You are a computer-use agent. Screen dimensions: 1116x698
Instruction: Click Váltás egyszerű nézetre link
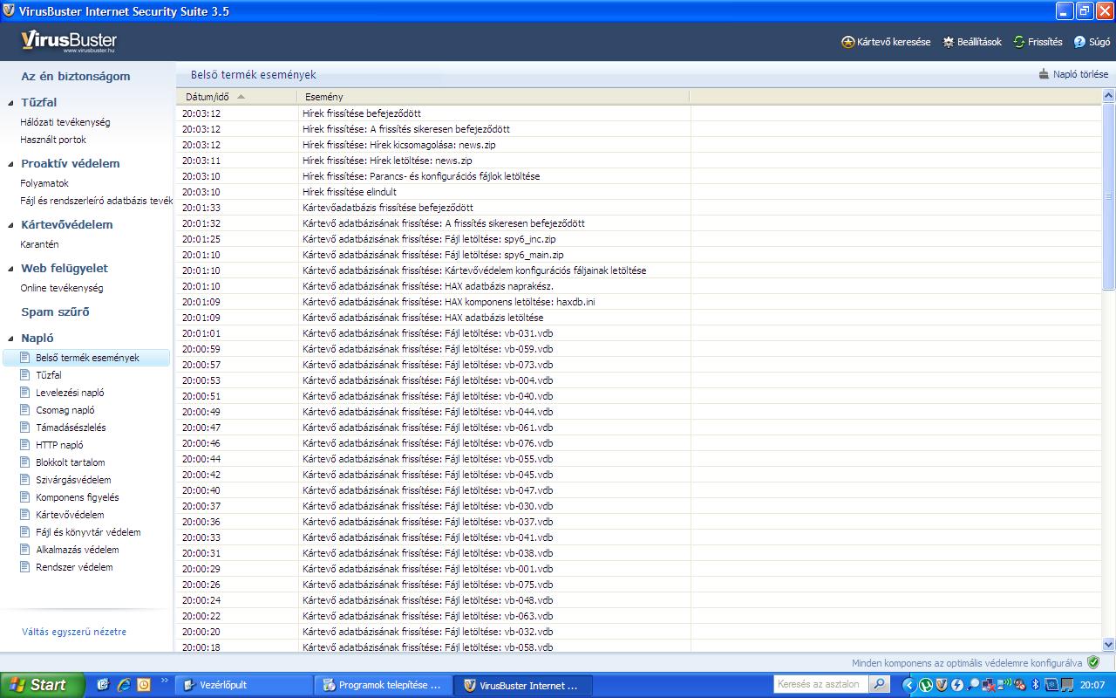[74, 632]
